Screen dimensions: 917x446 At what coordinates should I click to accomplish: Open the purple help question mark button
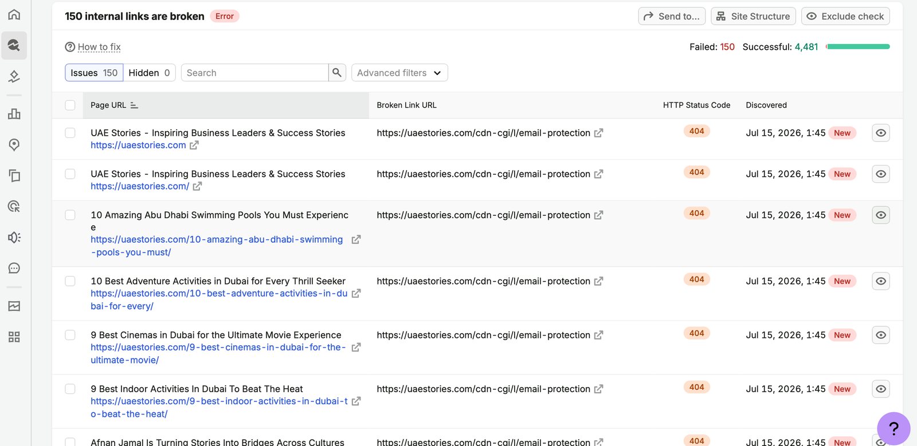tap(894, 428)
